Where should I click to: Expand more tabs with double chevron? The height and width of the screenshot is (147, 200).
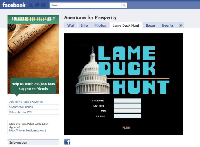(x=181, y=25)
